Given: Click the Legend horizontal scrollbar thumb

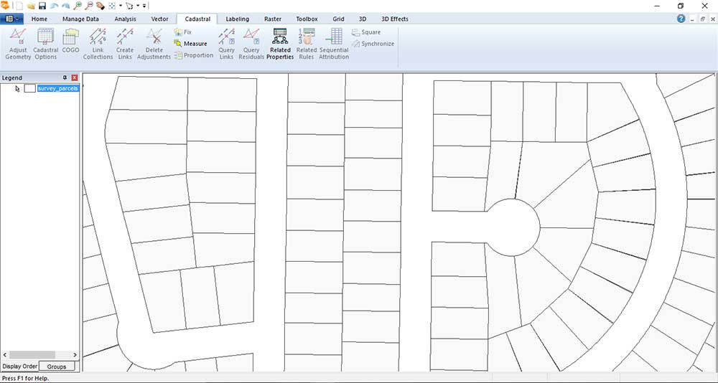Looking at the screenshot, I should (32, 354).
